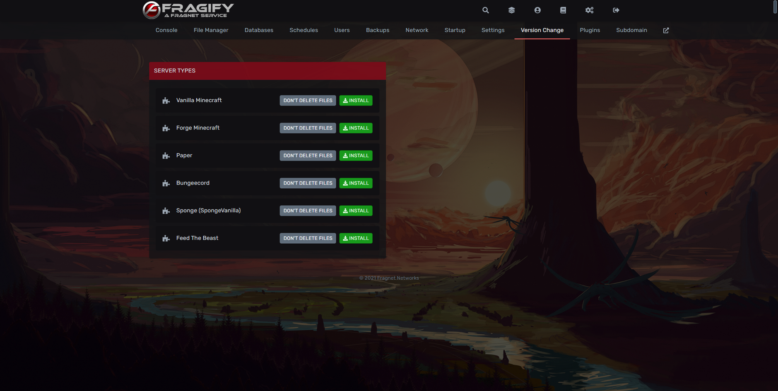Toggle Don't Delete Files for Sponge (SpongeVanilla)
This screenshot has width=778, height=391.
pos(308,211)
